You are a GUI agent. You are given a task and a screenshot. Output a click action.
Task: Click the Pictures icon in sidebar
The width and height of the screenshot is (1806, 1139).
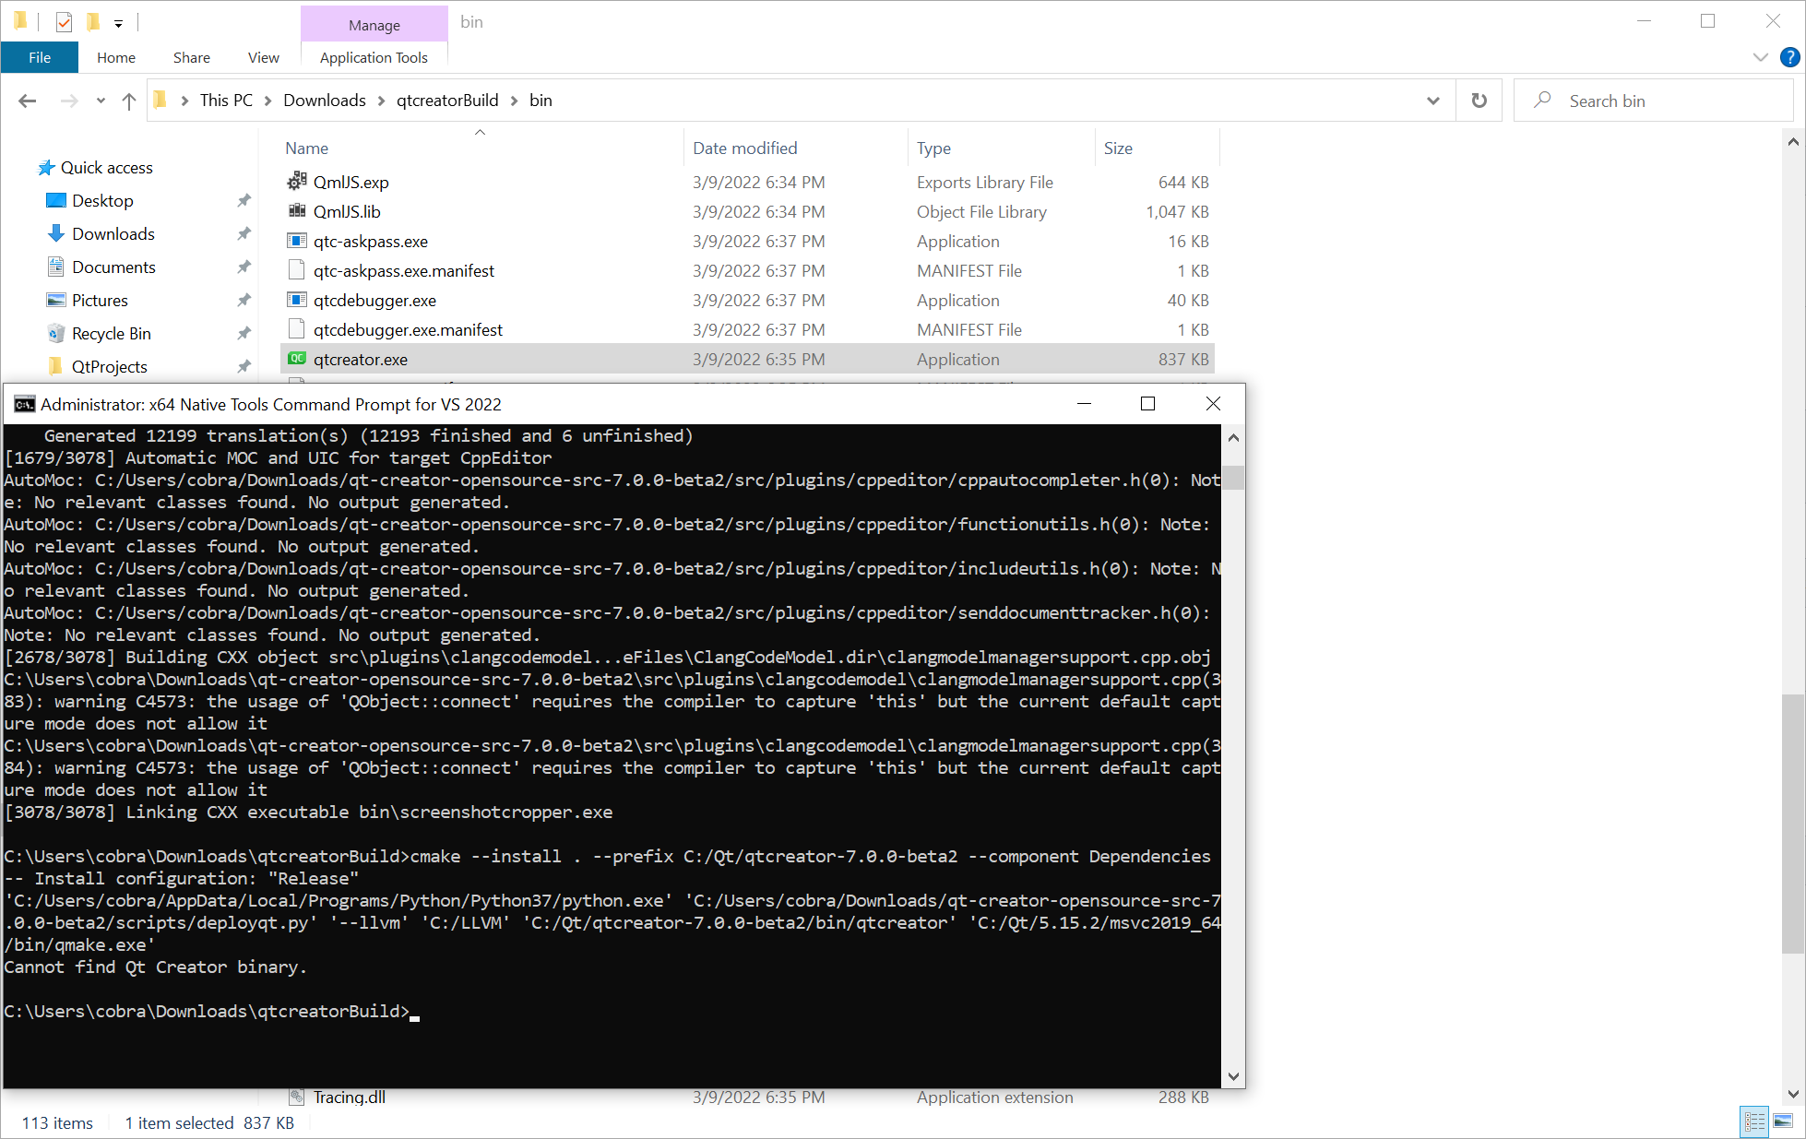[x=56, y=300]
